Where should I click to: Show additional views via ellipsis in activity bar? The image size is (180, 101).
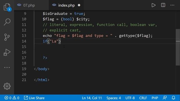(7, 67)
